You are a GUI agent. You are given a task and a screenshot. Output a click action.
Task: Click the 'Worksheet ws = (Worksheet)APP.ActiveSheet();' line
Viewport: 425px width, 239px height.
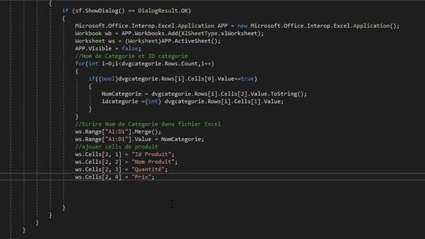(147, 41)
